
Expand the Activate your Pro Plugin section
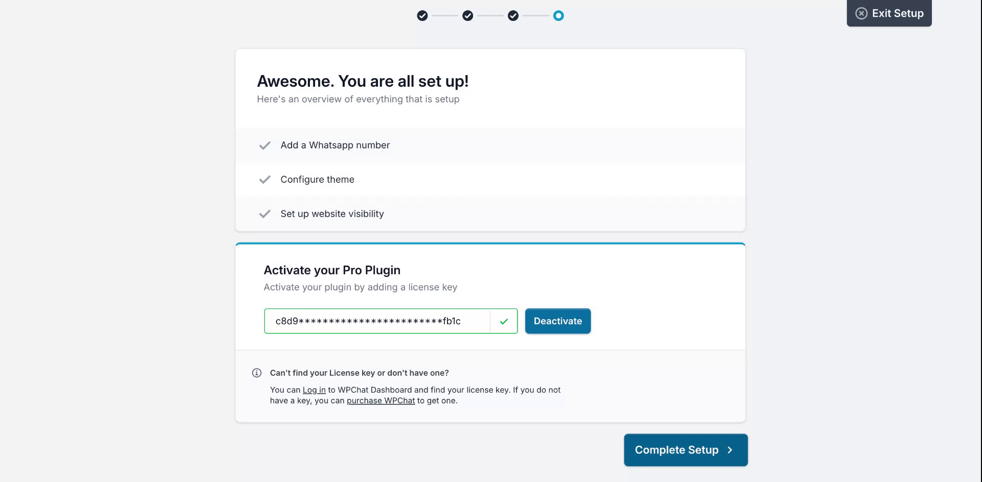pyautogui.click(x=332, y=270)
